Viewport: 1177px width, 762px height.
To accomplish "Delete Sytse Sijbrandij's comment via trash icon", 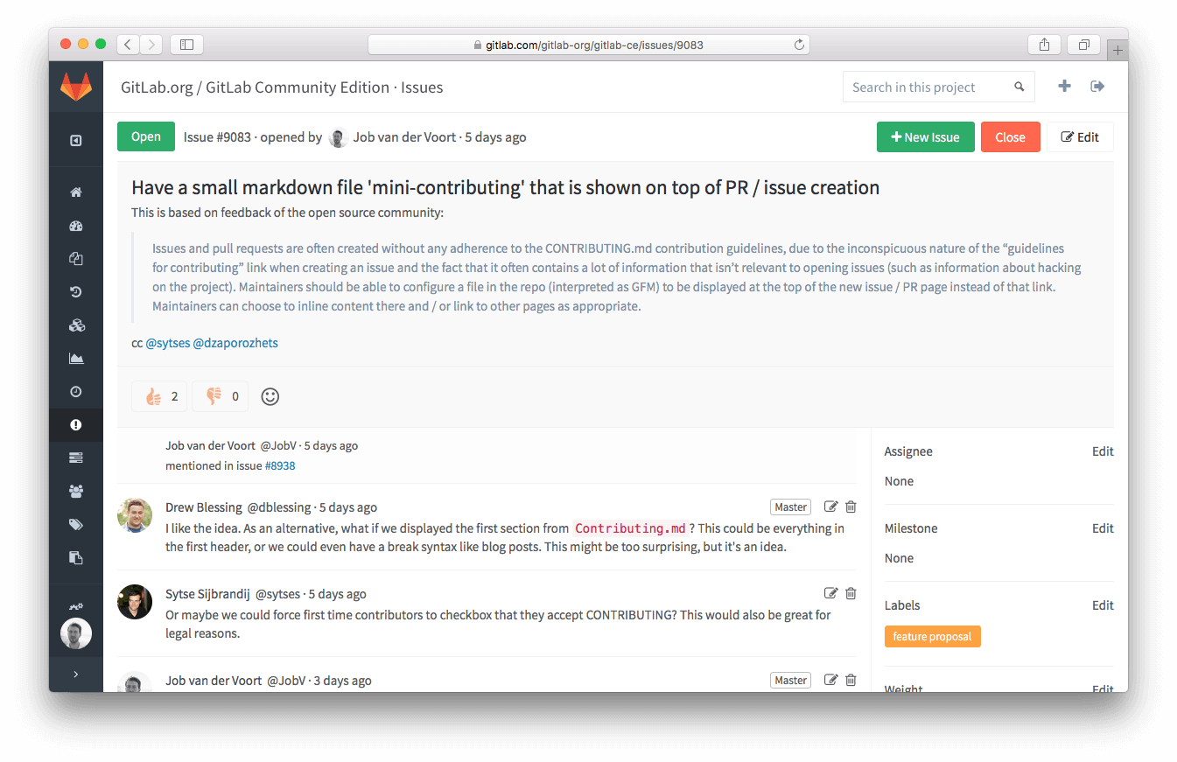I will pyautogui.click(x=851, y=593).
